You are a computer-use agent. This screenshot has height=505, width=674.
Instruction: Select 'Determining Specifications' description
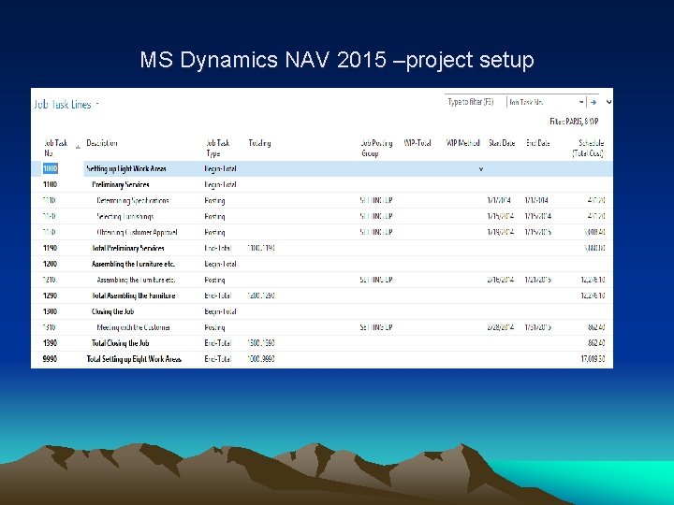coord(132,200)
